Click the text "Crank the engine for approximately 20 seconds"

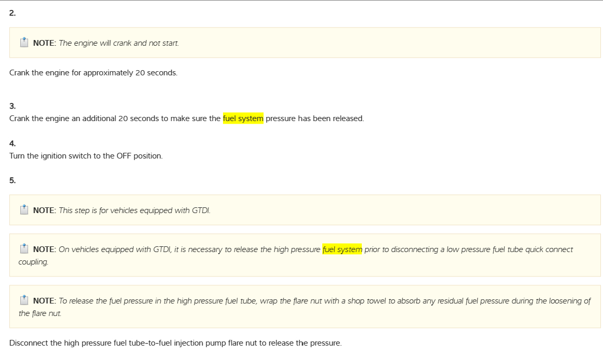pyautogui.click(x=94, y=73)
